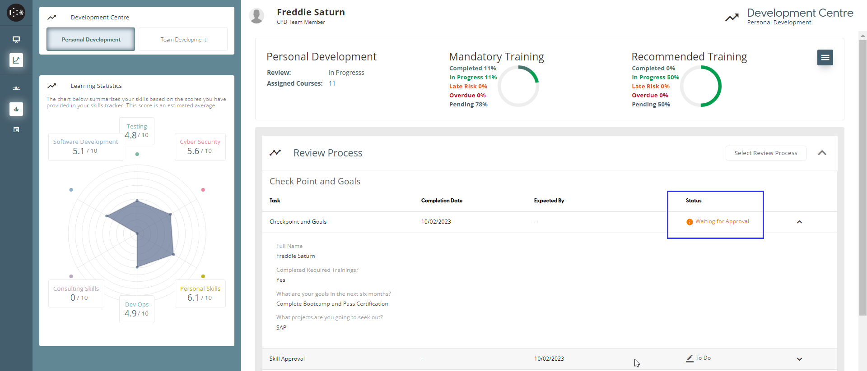This screenshot has width=867, height=371.
Task: Click the Recommended Training progress ring
Action: click(700, 86)
